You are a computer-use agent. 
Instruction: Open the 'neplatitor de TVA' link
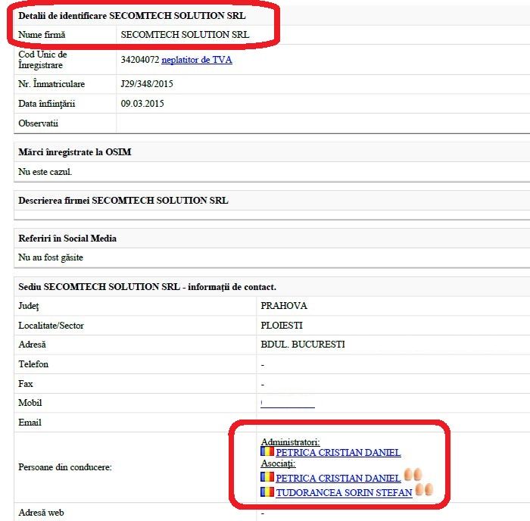click(196, 60)
